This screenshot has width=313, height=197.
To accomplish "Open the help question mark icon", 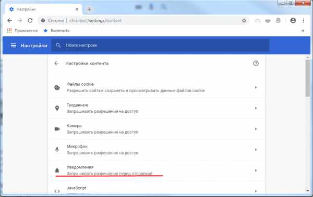I will [x=256, y=63].
